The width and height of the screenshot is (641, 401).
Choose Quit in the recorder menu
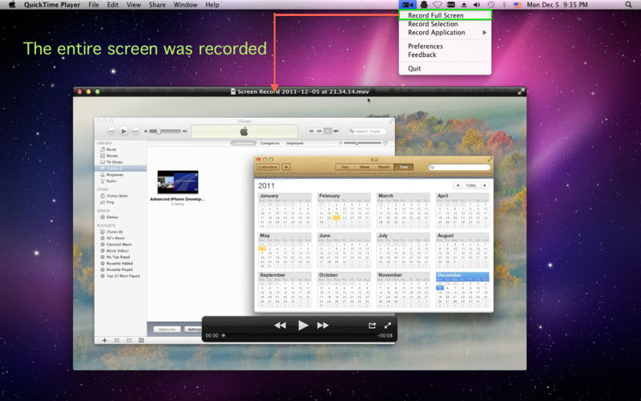[x=445, y=68]
